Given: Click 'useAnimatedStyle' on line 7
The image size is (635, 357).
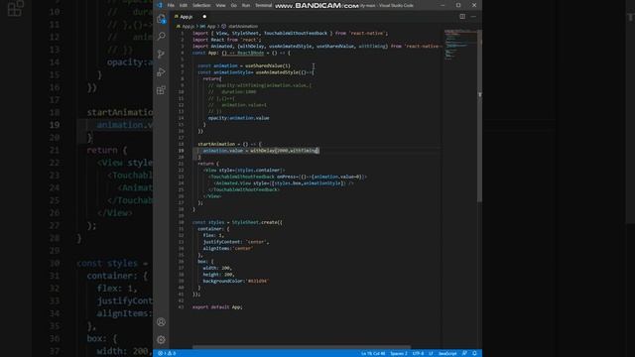Looking at the screenshot, I should 277,72.
